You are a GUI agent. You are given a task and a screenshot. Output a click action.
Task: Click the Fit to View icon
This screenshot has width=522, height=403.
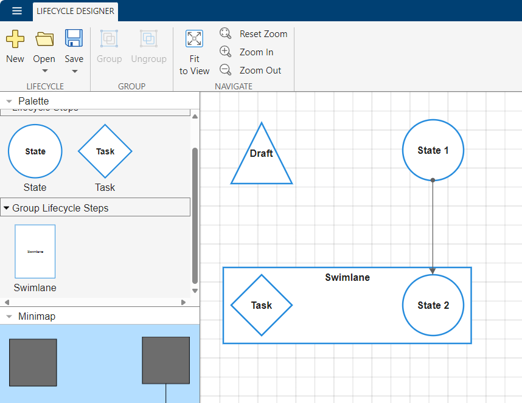tap(194, 39)
